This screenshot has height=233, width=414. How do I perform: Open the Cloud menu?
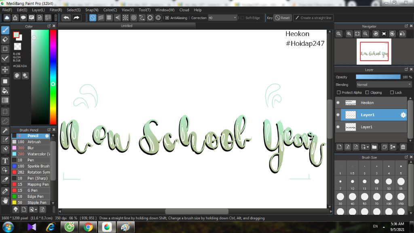(184, 10)
